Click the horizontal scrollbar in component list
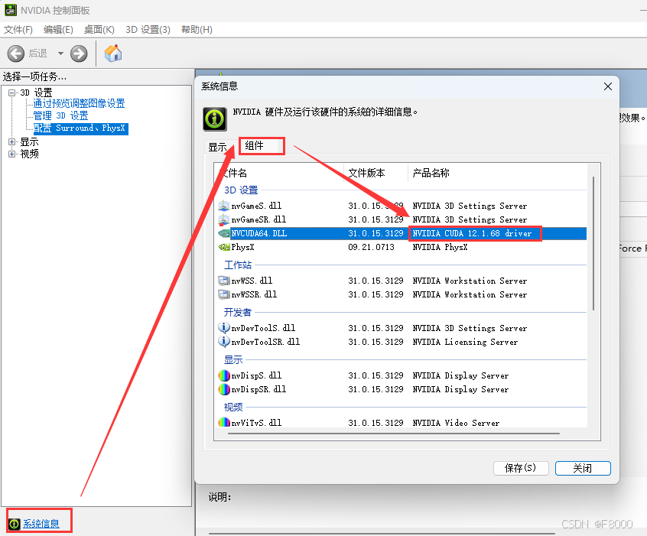Image resolution: width=647 pixels, height=536 pixels. tap(394, 434)
